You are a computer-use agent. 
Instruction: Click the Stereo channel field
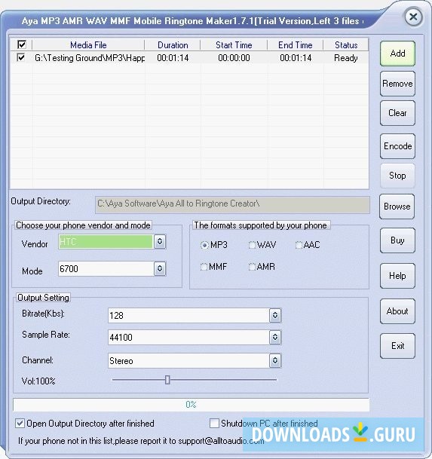[x=188, y=360]
